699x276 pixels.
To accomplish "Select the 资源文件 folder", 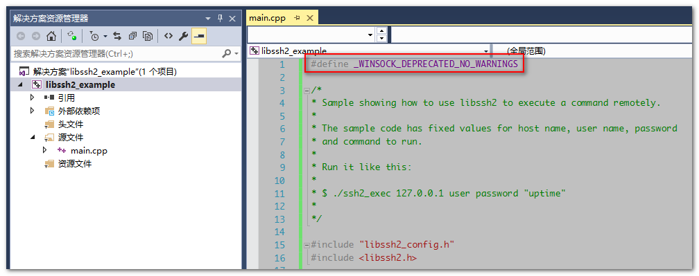I will [x=75, y=163].
